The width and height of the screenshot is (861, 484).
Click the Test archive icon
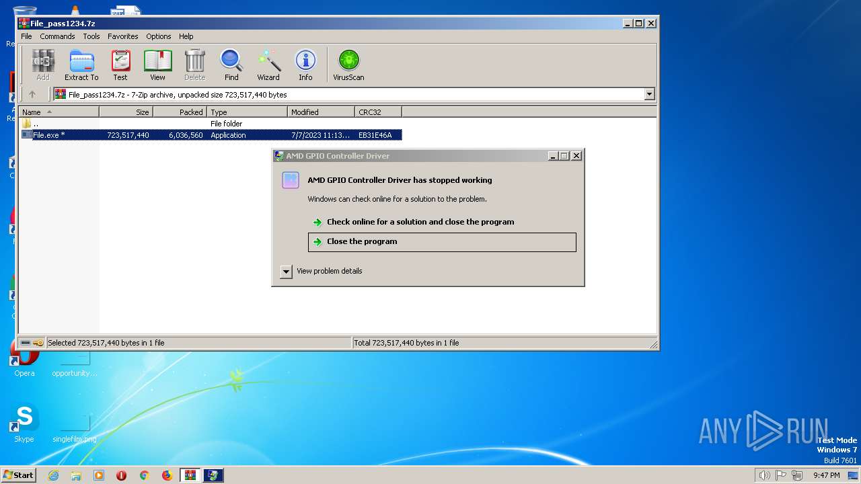tap(120, 65)
